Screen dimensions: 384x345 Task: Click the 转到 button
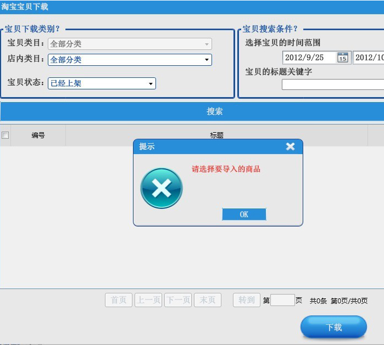click(246, 300)
